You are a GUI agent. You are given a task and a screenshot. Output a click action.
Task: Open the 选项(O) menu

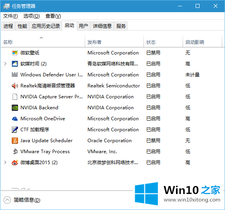(32, 16)
